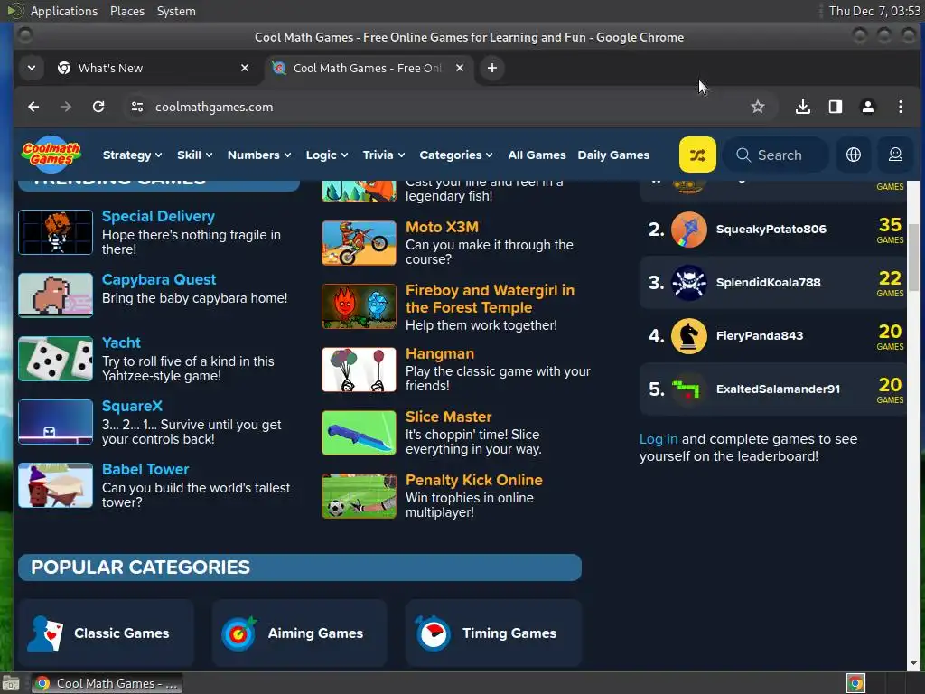The height and width of the screenshot is (694, 925).
Task: Open the tab search dropdown arrow
Action: tap(32, 68)
